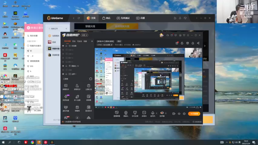Add a 摄像头 camera source
Screen dimensions: 258x145
click(x=126, y=114)
